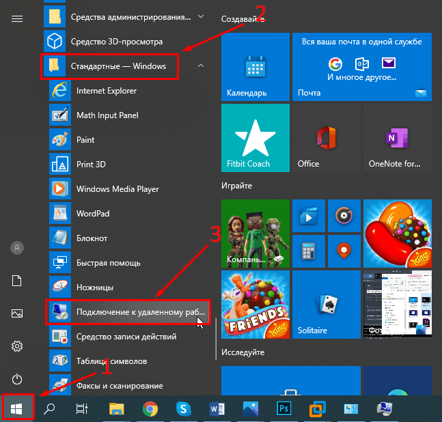Open the OneNote tile
The image size is (442, 422).
tap(397, 138)
